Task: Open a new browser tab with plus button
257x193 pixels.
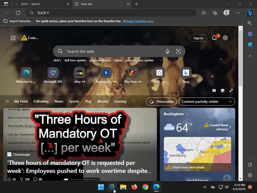Action: [x=136, y=4]
